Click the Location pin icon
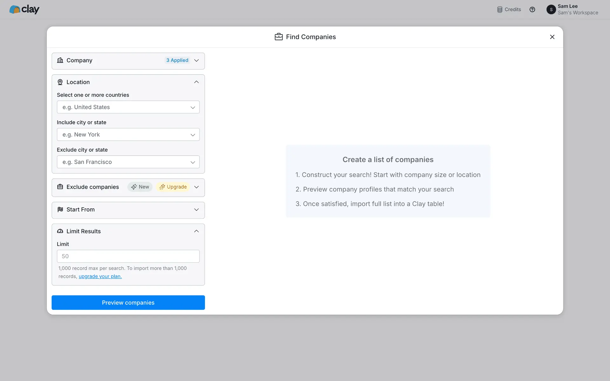 60,82
